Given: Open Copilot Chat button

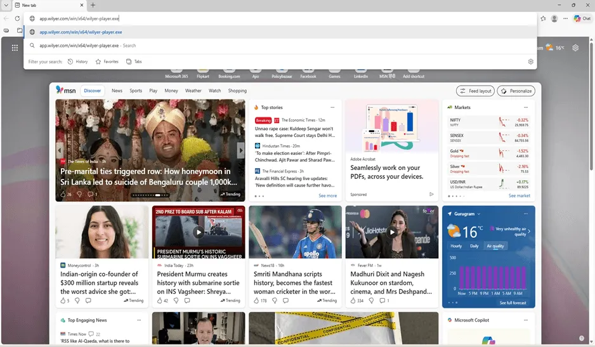Looking at the screenshot, I should tap(582, 18).
